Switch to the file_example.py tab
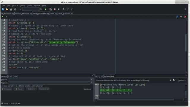The image size is (190, 107). coord(7,13)
